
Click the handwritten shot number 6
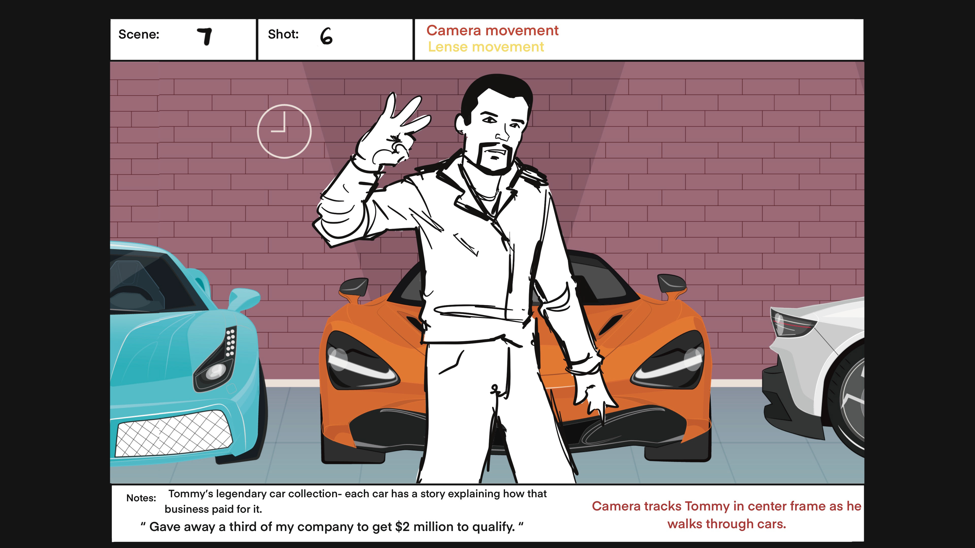pyautogui.click(x=326, y=36)
